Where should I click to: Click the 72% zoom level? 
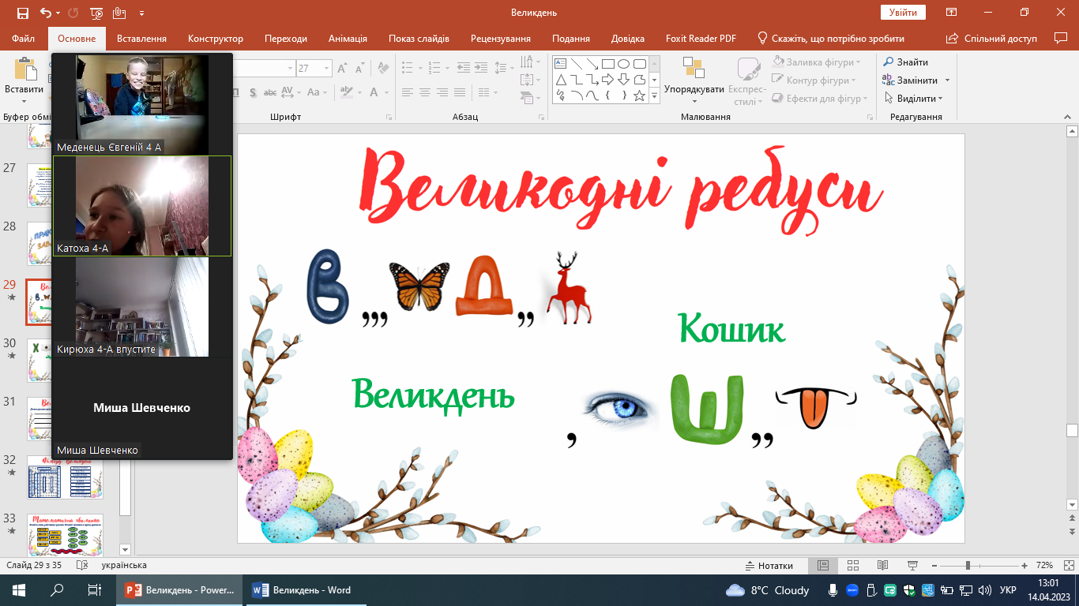point(1044,566)
